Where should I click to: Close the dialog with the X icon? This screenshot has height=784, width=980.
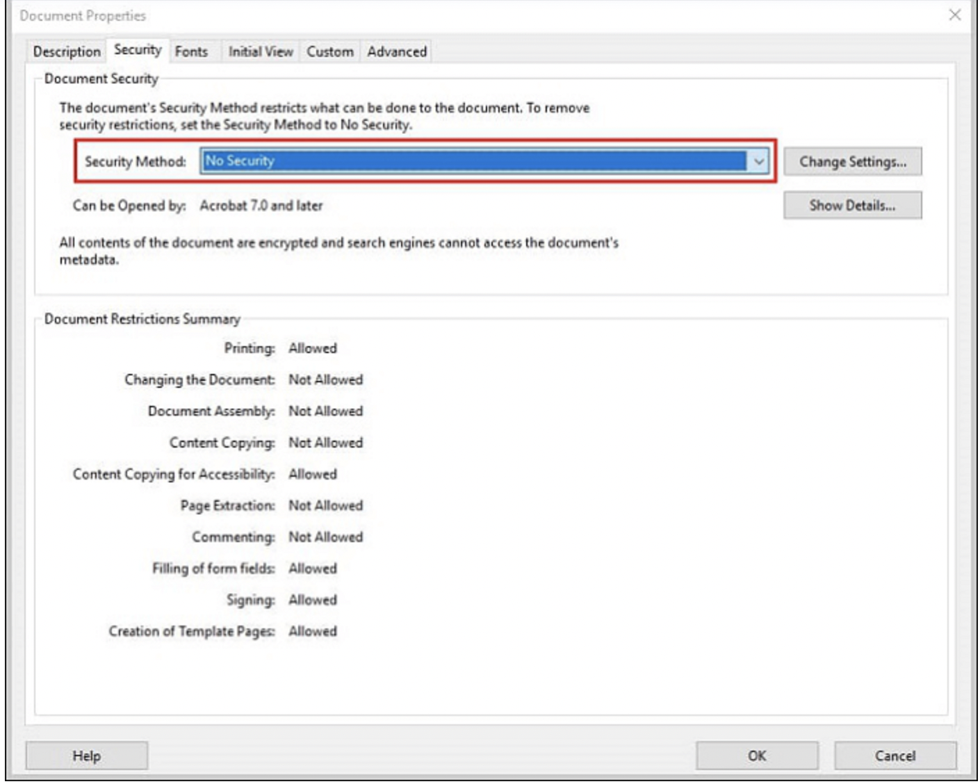click(955, 15)
